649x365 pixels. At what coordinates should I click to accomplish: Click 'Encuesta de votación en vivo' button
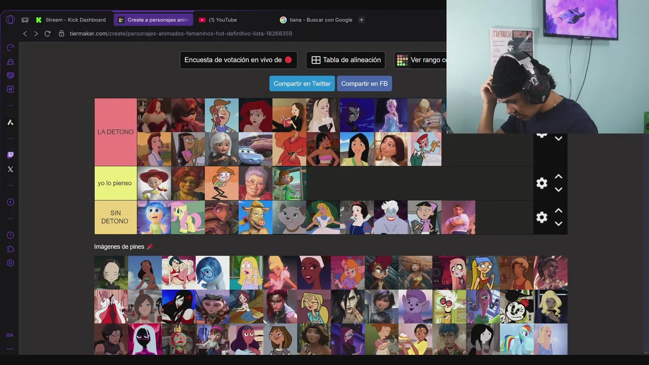[238, 60]
